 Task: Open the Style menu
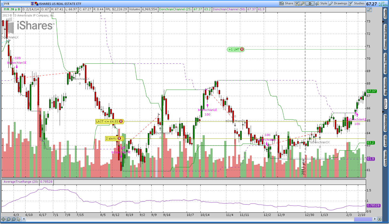pyautogui.click(x=321, y=4)
